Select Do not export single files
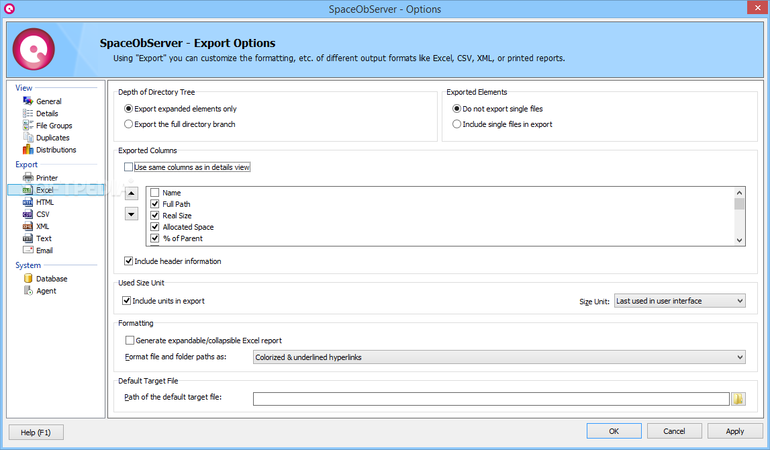 click(497, 109)
